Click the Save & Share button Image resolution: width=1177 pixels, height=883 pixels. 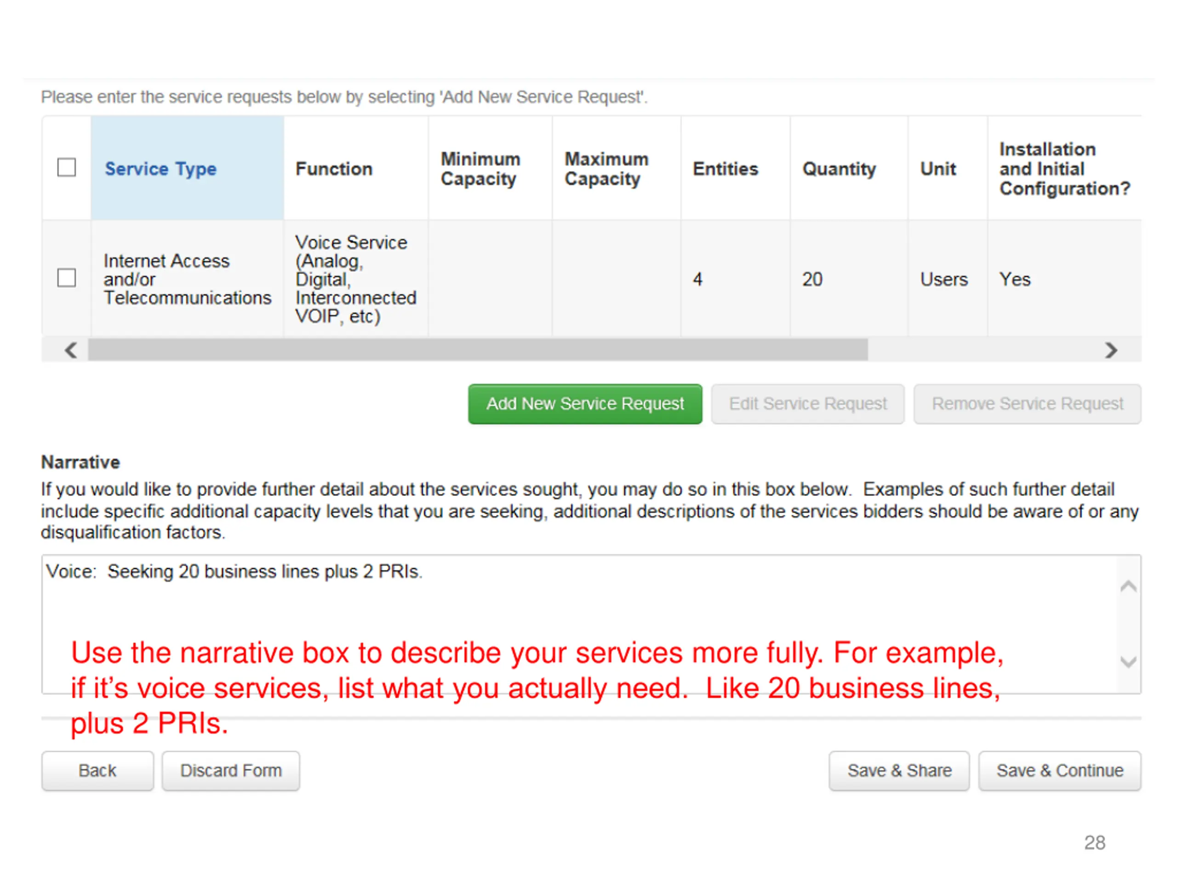[x=899, y=771]
